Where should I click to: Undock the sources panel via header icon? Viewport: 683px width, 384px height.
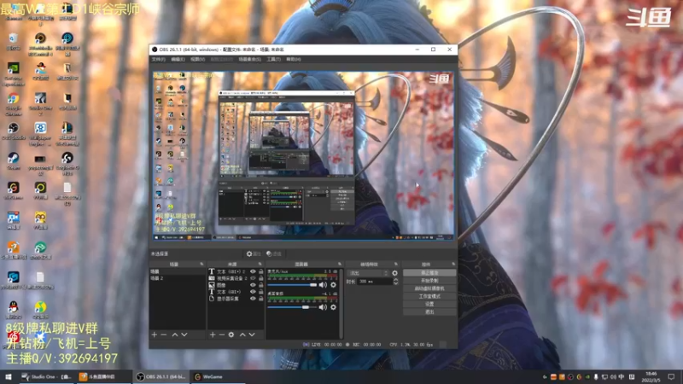click(x=260, y=264)
